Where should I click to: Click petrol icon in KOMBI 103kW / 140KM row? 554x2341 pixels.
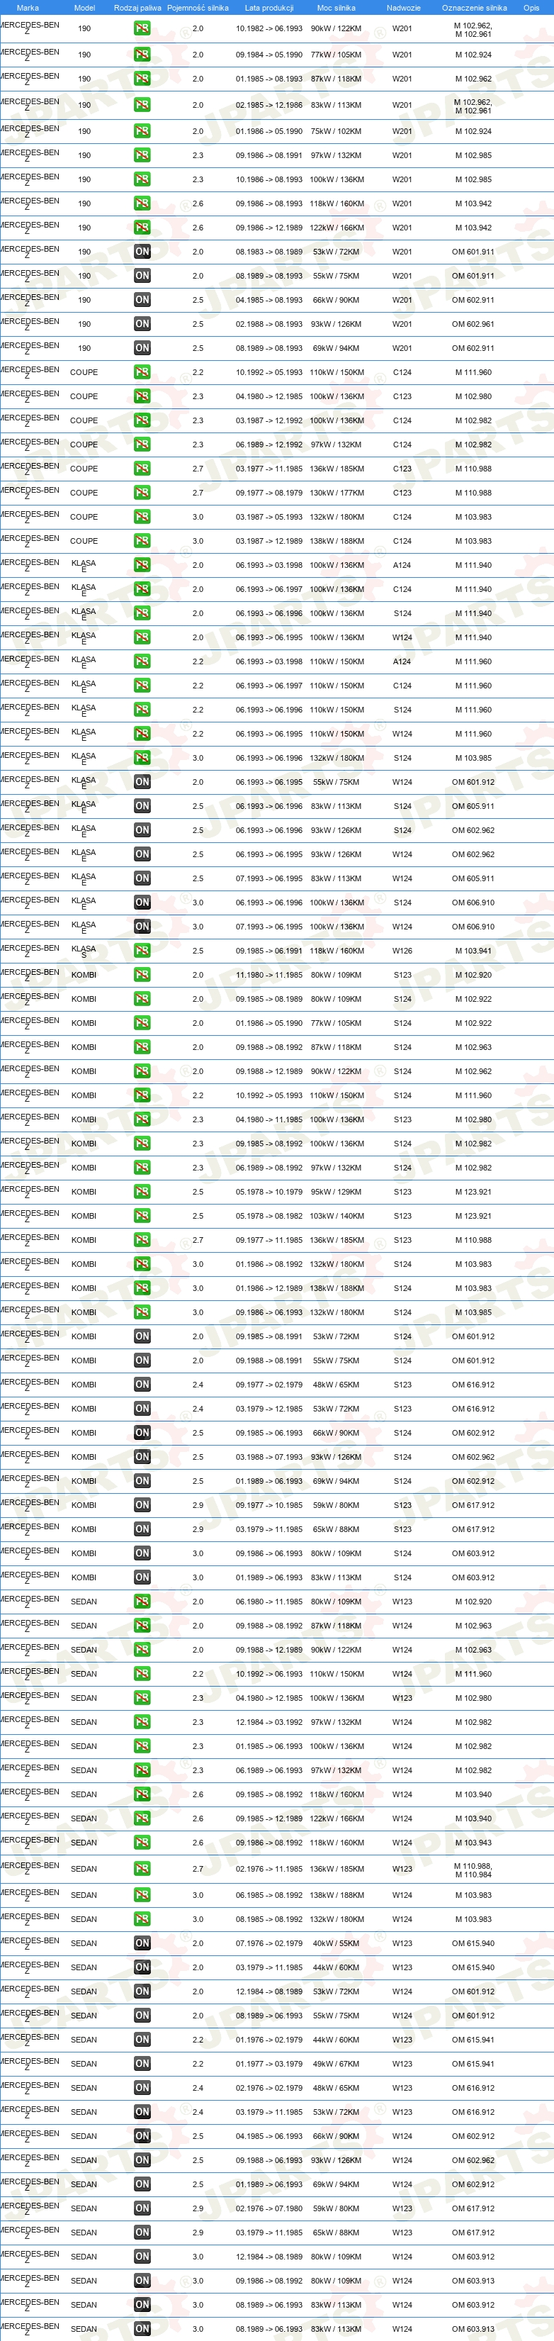(x=142, y=1216)
